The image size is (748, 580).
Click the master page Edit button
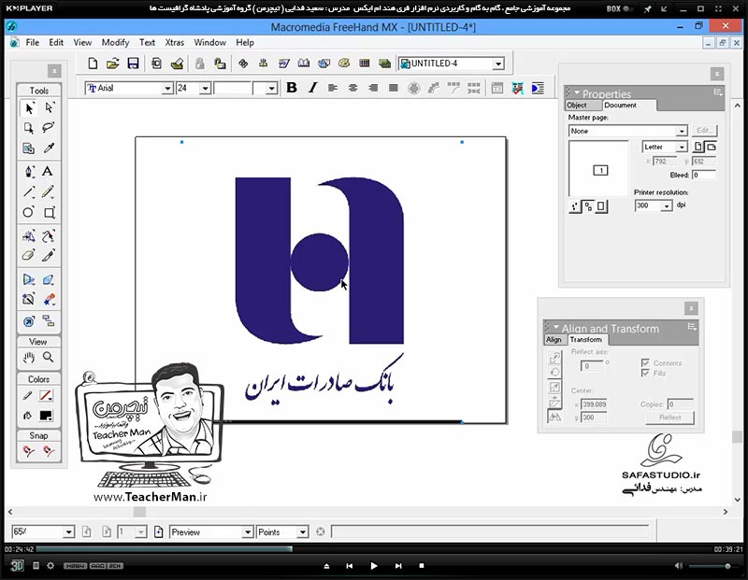coord(704,130)
